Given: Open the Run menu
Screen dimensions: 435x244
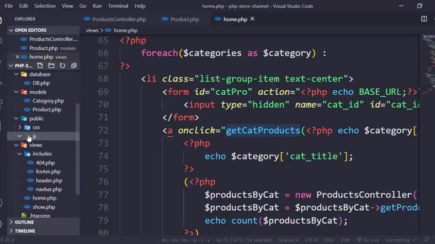Looking at the screenshot, I should click(x=97, y=6).
